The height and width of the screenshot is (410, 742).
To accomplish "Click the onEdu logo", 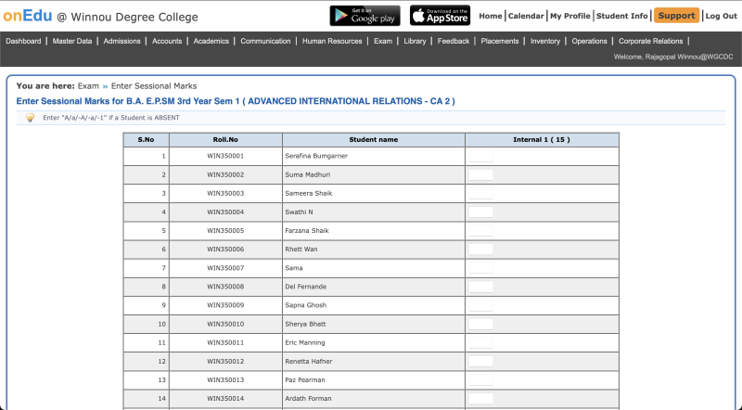I will point(27,16).
